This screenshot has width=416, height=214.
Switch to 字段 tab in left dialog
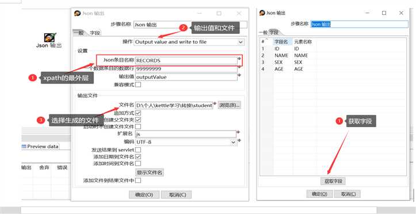94,33
